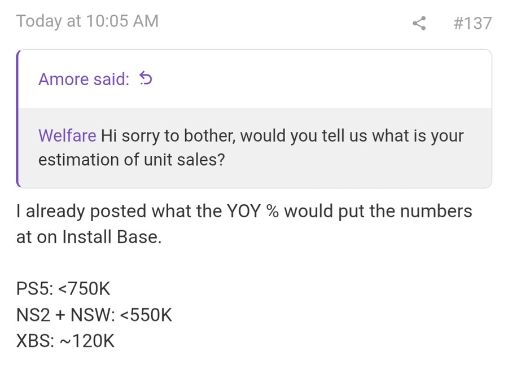Click the Amore said: quote header
Image resolution: width=508 pixels, height=374 pixels.
(x=82, y=79)
